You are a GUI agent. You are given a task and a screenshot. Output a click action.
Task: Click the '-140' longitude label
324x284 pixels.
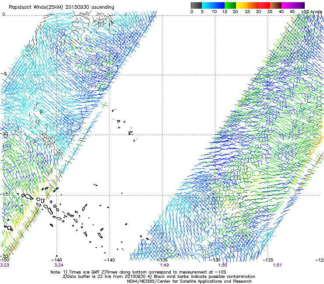(109, 260)
